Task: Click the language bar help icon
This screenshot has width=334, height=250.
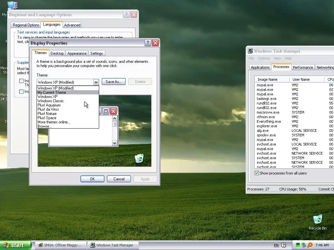Action: [283, 245]
